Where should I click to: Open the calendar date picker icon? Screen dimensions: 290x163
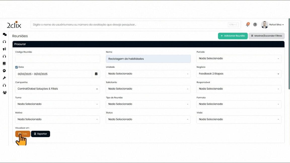tap(96, 74)
